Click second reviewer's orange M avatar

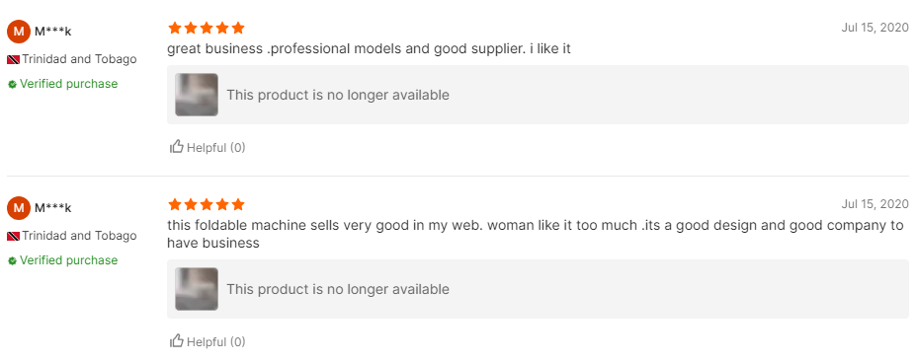[19, 208]
